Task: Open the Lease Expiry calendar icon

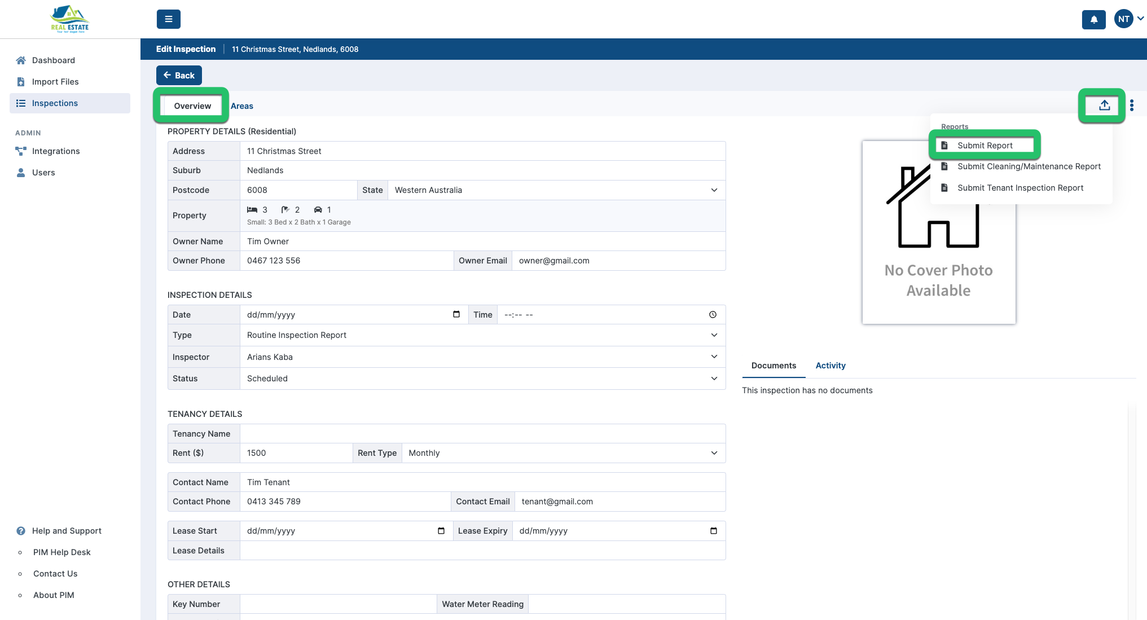Action: coord(713,531)
